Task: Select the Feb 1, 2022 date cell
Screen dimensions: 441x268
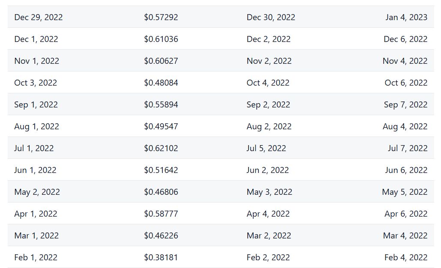Action: [x=36, y=257]
